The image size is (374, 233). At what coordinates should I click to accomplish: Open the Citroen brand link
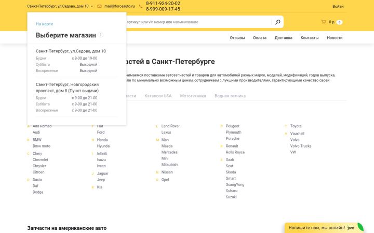(38, 172)
